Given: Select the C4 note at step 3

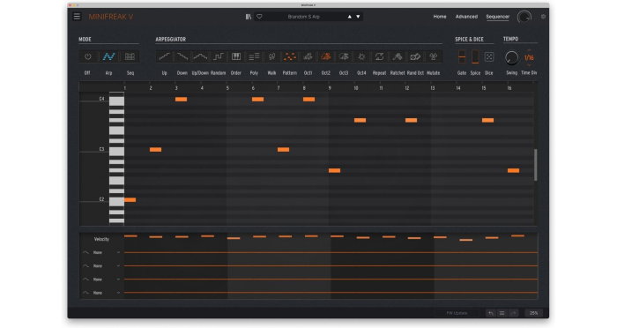Looking at the screenshot, I should (181, 100).
